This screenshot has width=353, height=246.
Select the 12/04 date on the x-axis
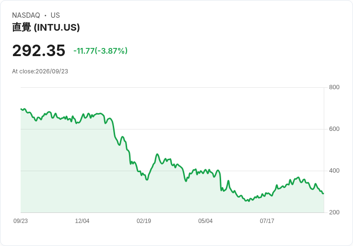82,221
